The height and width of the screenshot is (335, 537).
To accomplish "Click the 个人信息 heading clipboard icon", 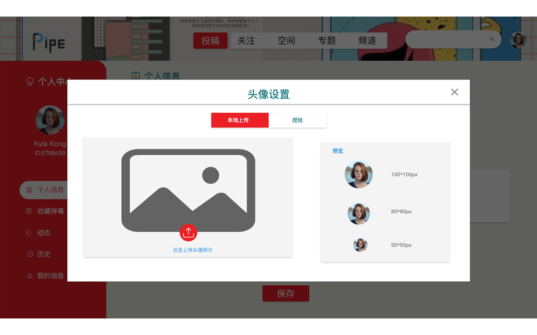I will 136,76.
